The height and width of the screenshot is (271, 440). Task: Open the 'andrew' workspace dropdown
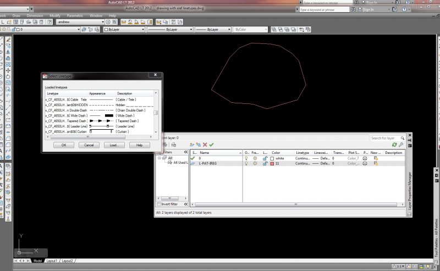(x=77, y=22)
